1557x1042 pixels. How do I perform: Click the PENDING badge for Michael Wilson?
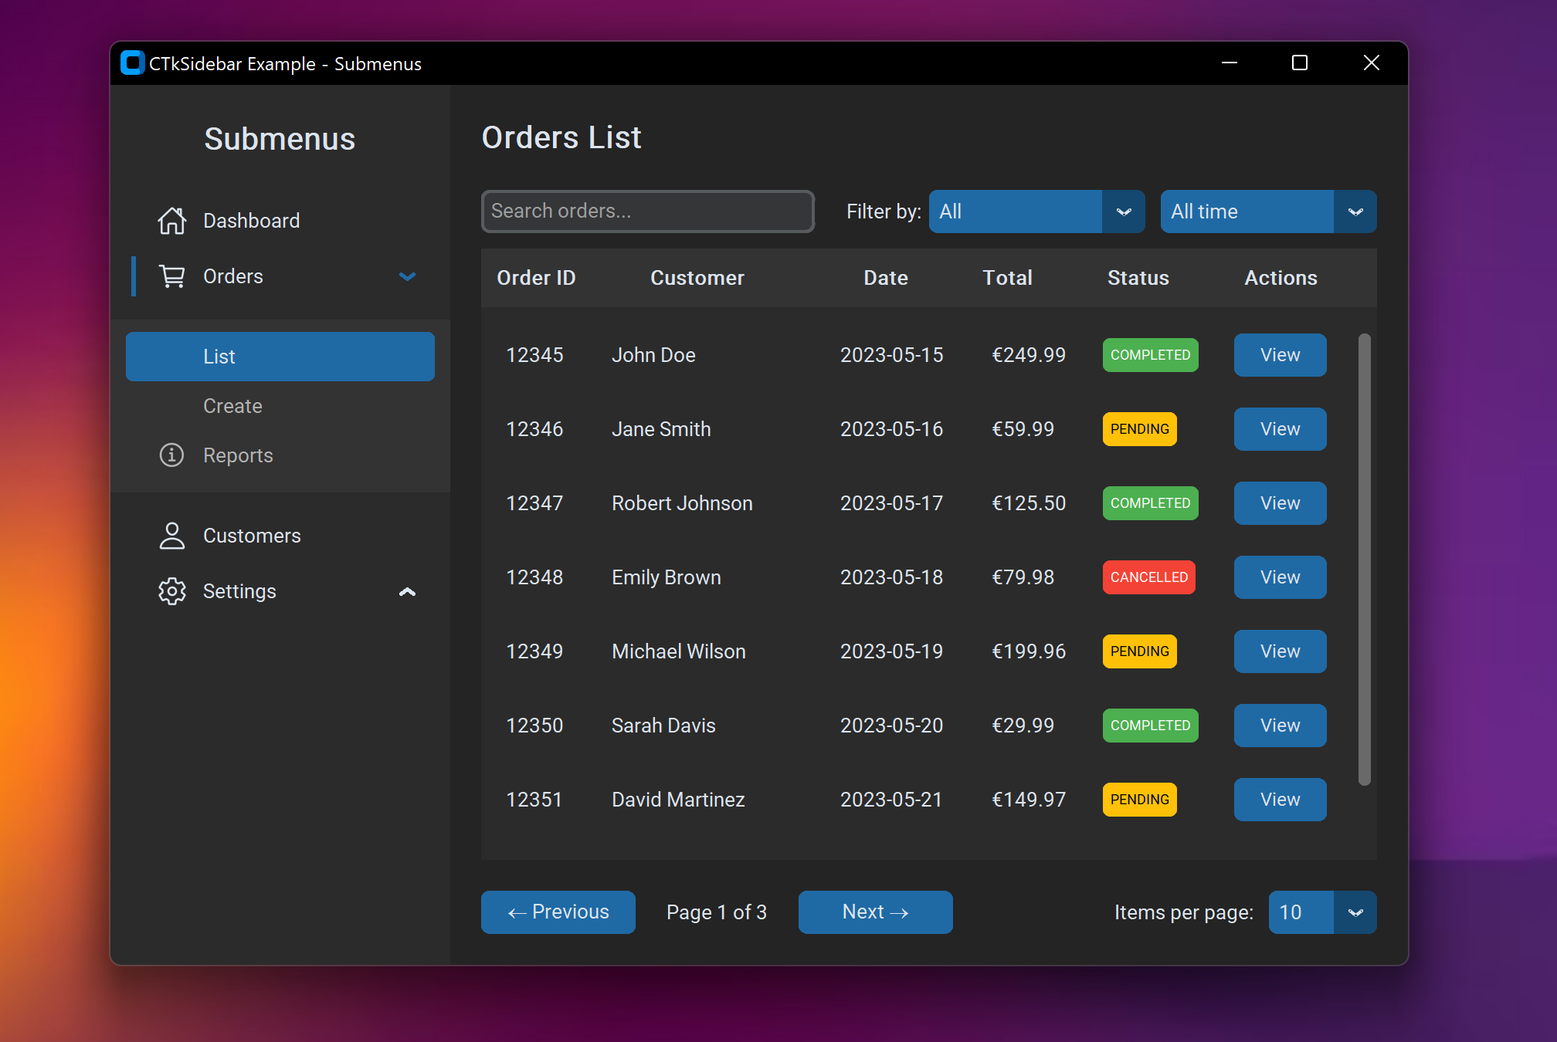click(1140, 651)
